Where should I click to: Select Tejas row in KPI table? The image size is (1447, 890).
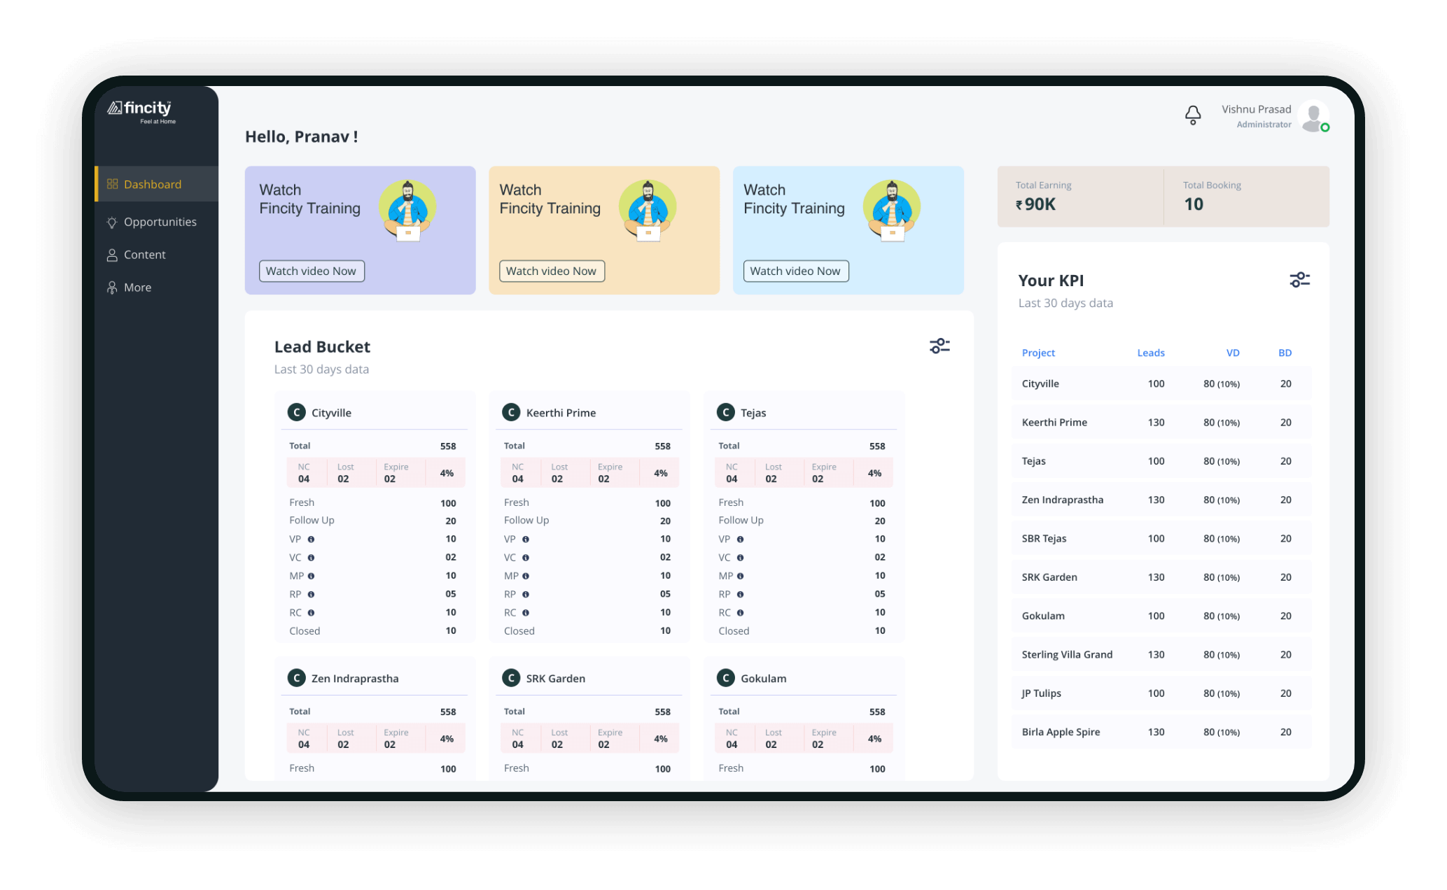click(x=1162, y=461)
